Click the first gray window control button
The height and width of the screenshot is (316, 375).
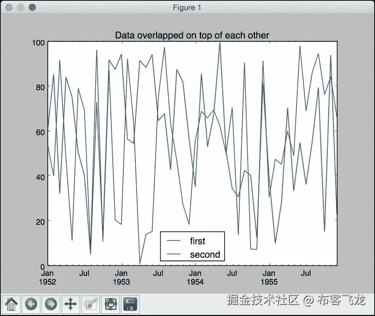[9, 7]
